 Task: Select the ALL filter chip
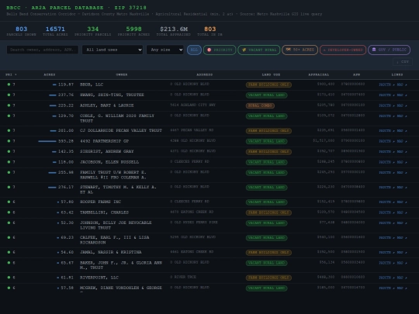[x=194, y=50]
